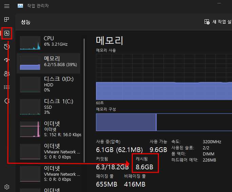This screenshot has width=232, height=192.
Task: Select 디스크 1(C:) SSD item
Action: tap(49, 107)
